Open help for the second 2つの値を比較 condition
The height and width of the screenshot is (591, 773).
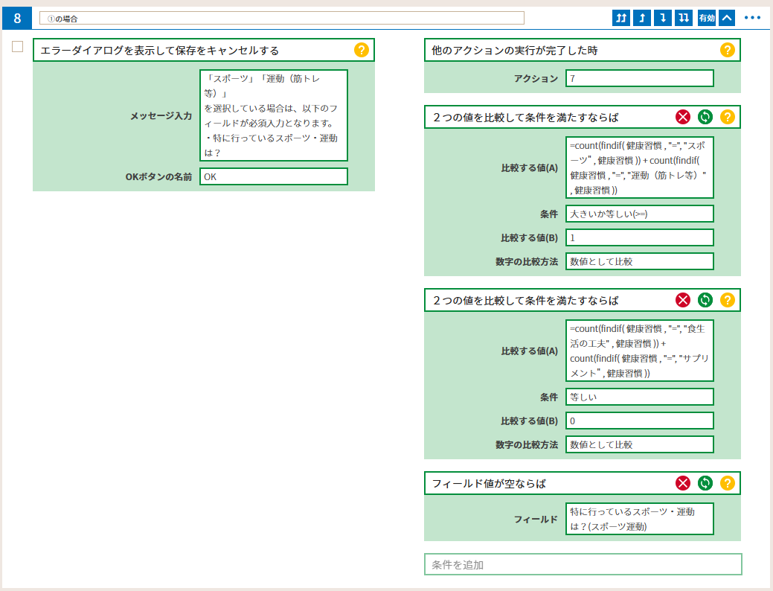tap(727, 300)
